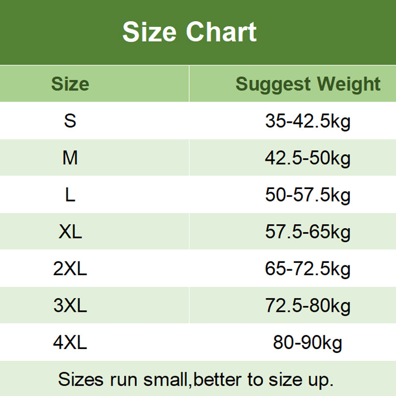The height and width of the screenshot is (396, 396).
Task: Select the 3XL size cell
Action: pyautogui.click(x=70, y=305)
